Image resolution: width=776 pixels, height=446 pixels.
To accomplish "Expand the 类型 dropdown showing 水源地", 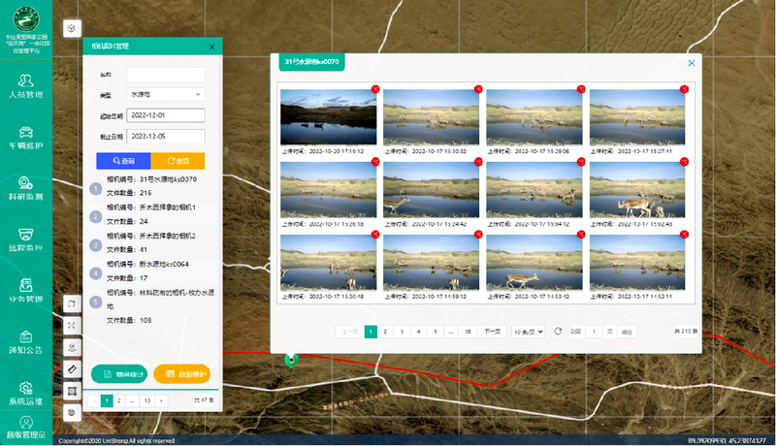I will 165,95.
